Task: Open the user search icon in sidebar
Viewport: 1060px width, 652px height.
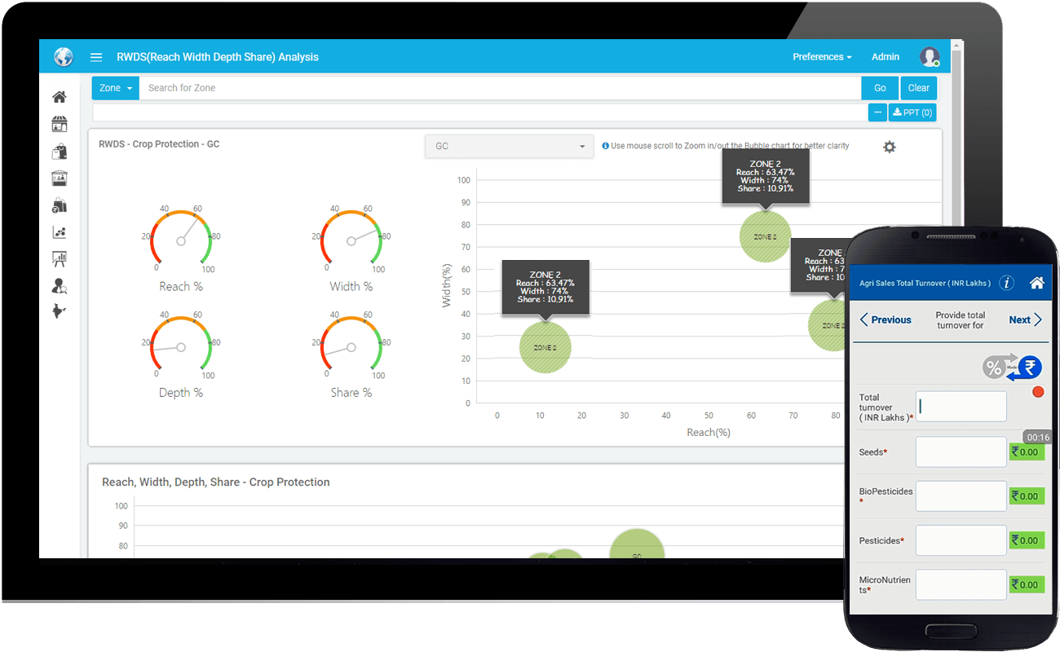Action: tap(60, 286)
